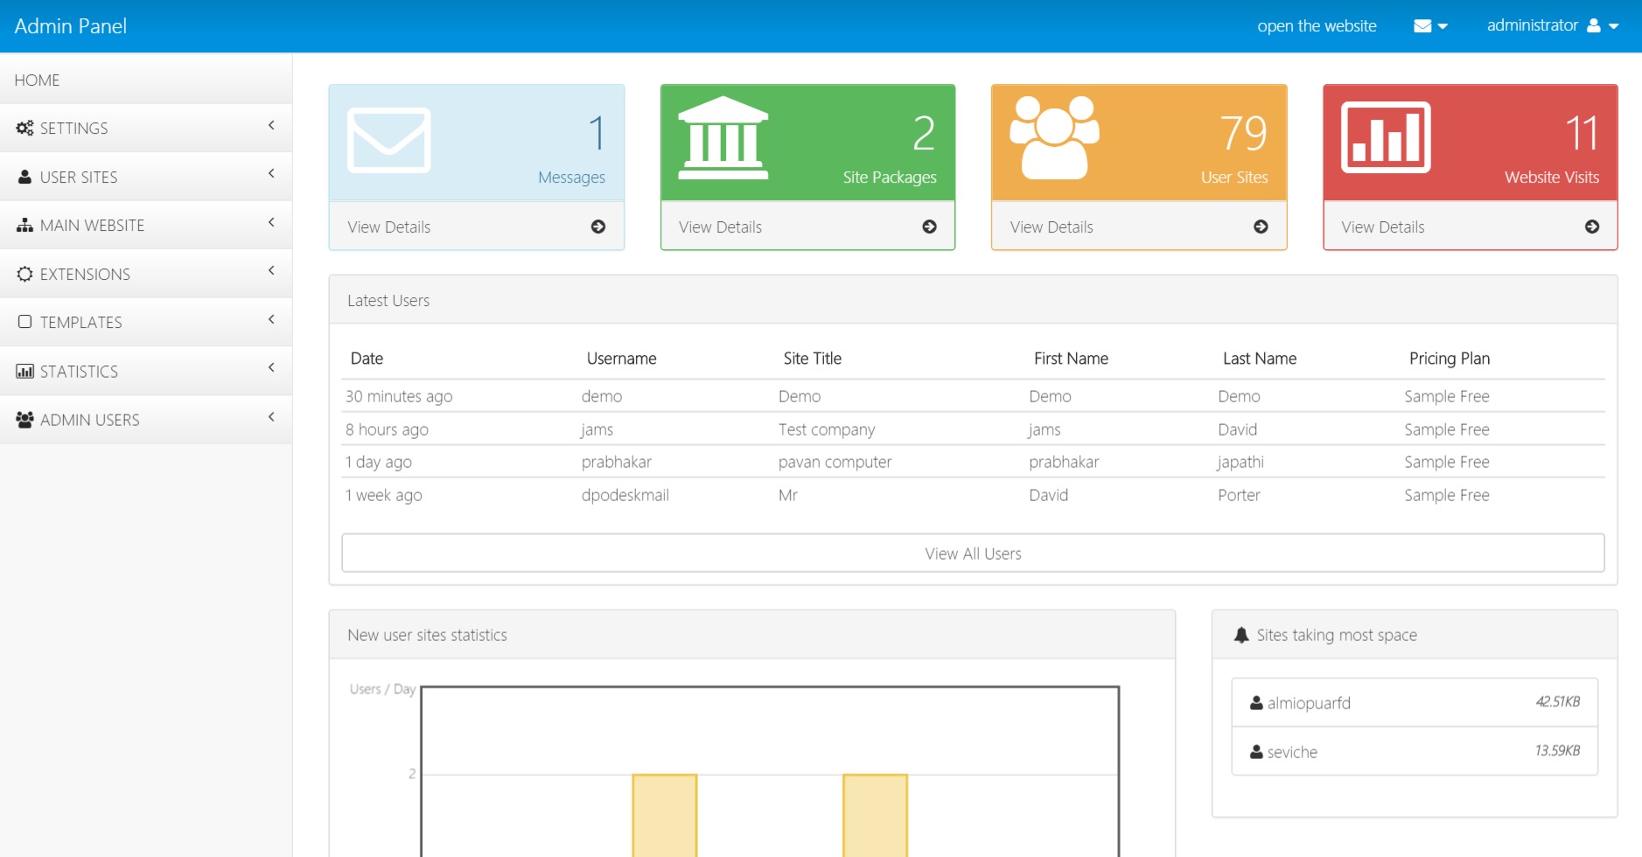Go to HOME in the sidebar
The image size is (1642, 857).
(146, 80)
